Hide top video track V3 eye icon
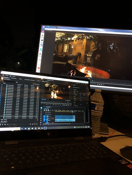Image resolution: width=132 pixels, height=175 pixels. point(50,112)
